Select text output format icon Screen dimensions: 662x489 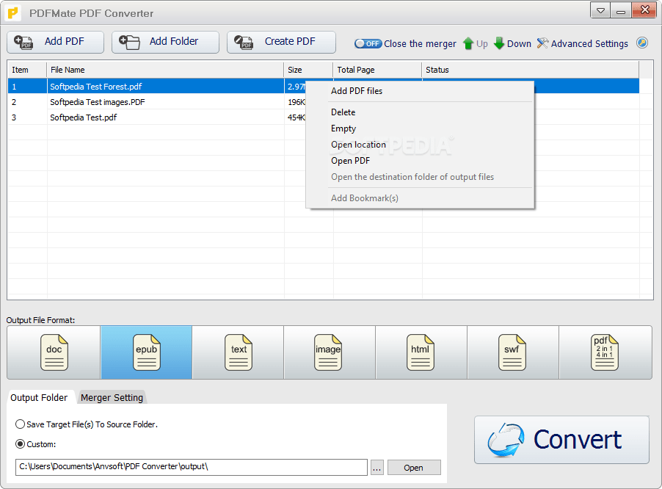coord(238,352)
